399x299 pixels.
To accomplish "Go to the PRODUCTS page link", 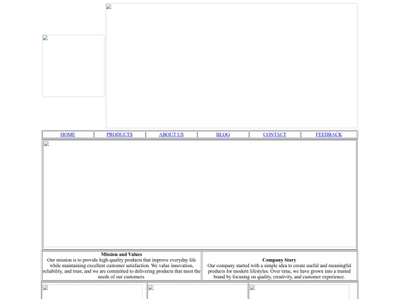I will [120, 134].
